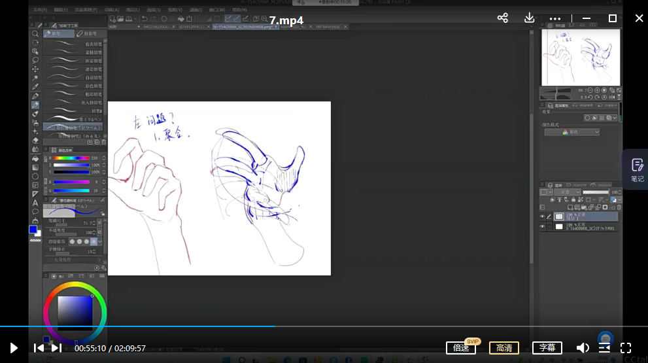648x363 pixels.
Task: Download the video with the download icon
Action: pos(530,18)
